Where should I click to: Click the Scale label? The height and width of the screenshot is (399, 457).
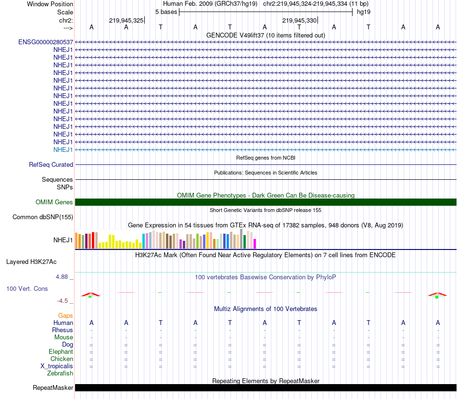pyautogui.click(x=65, y=12)
